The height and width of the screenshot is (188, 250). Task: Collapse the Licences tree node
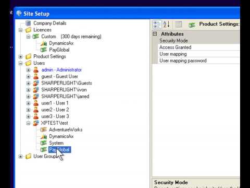point(20,30)
